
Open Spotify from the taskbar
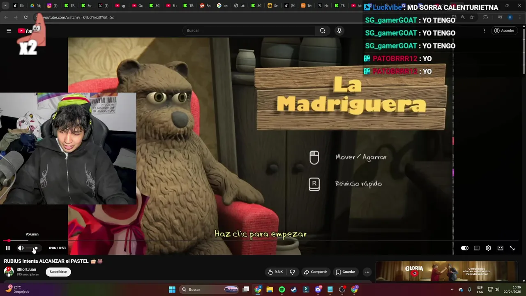point(281,289)
